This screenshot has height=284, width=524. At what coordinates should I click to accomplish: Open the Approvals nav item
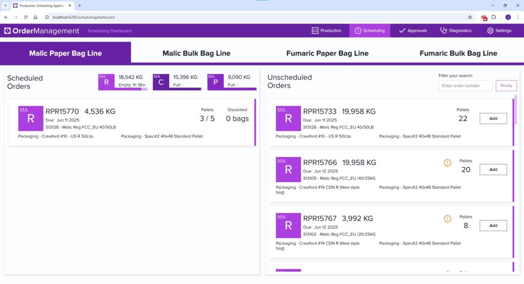(413, 31)
